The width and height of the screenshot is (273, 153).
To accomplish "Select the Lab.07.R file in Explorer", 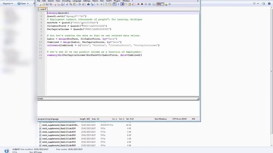I will pyautogui.click(x=59, y=142).
